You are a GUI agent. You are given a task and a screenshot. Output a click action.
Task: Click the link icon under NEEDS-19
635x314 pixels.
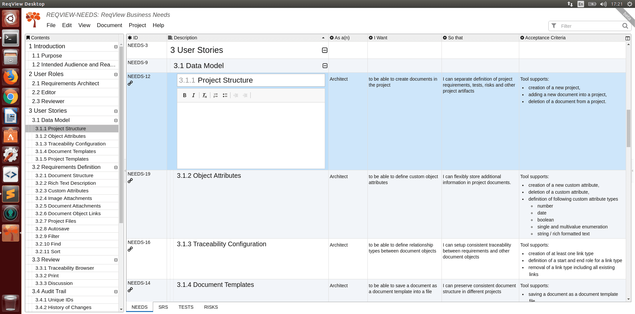(130, 181)
